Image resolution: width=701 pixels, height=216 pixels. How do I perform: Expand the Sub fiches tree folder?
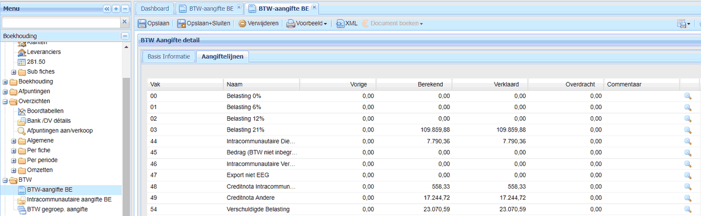click(14, 72)
